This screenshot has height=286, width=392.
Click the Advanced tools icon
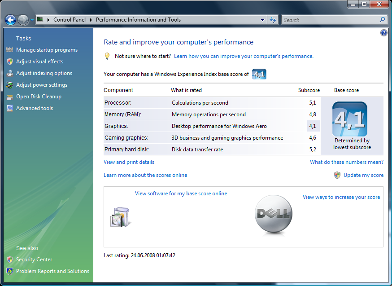[10, 108]
